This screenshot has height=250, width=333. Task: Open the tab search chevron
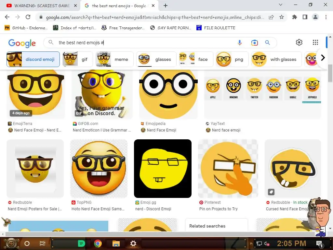(x=281, y=5)
